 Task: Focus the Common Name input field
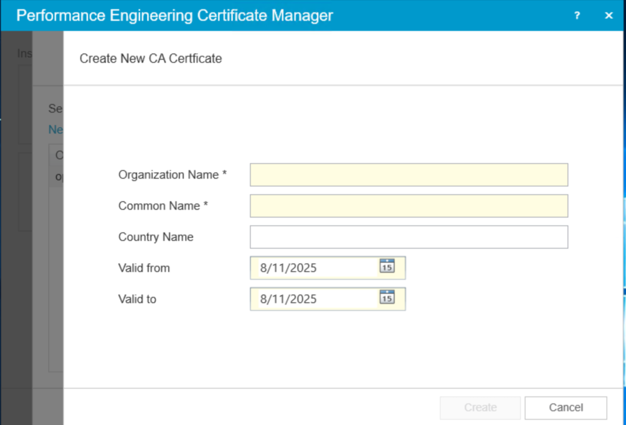(409, 206)
